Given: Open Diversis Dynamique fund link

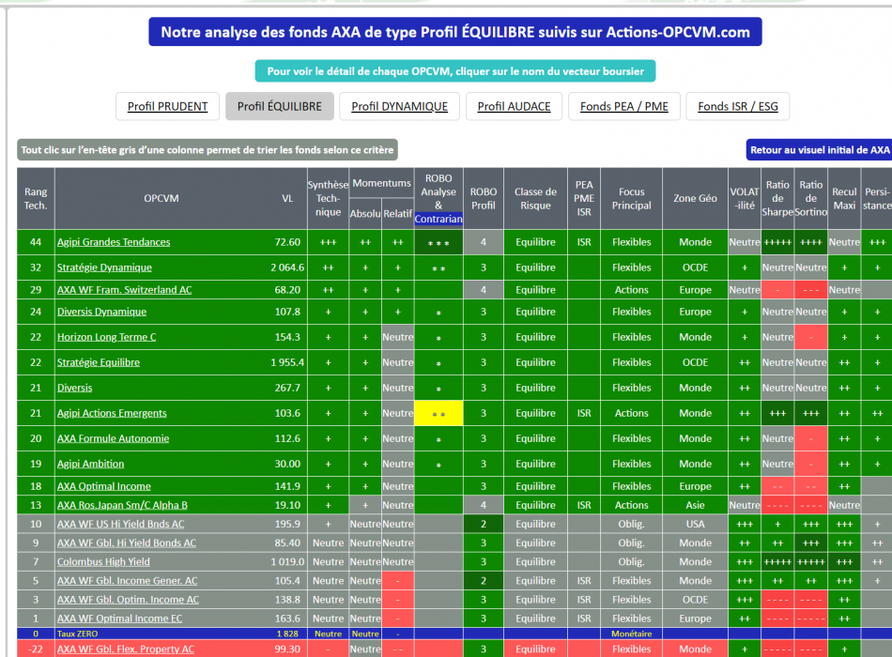Looking at the screenshot, I should point(101,312).
